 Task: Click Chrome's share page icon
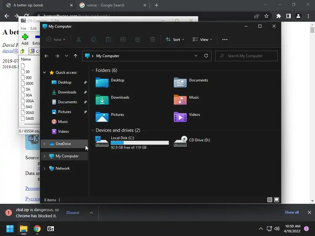pos(257,16)
